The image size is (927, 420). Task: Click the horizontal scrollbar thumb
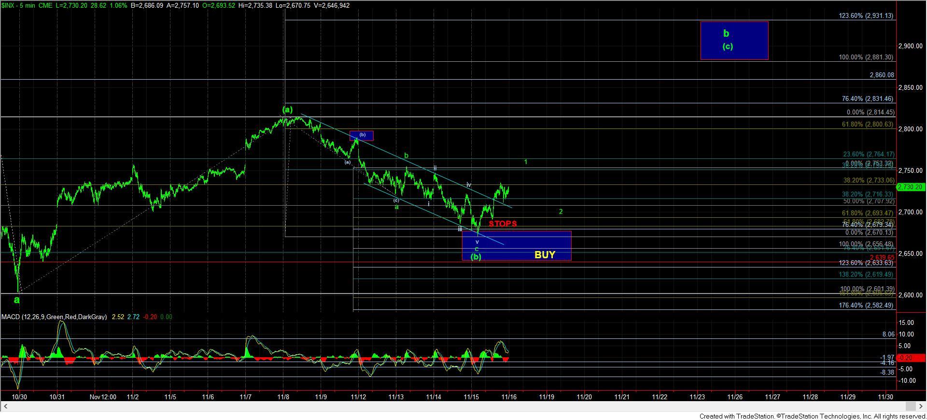tap(910, 406)
